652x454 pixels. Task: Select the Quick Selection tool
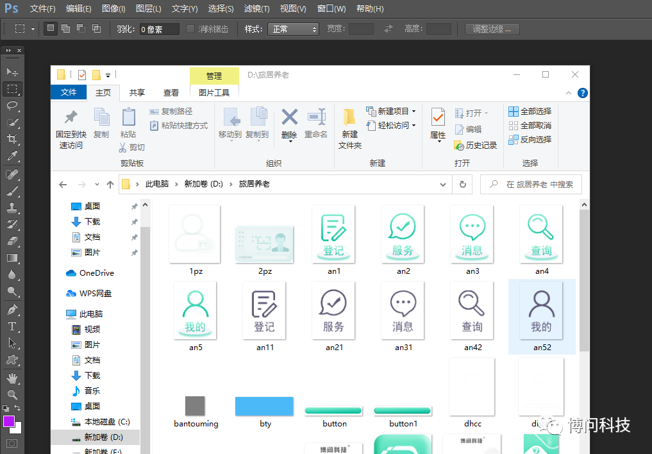pyautogui.click(x=12, y=122)
